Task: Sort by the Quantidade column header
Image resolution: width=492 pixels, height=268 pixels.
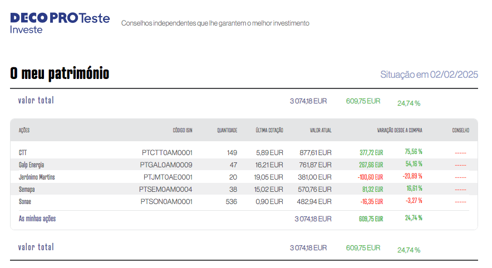Action: coord(227,130)
